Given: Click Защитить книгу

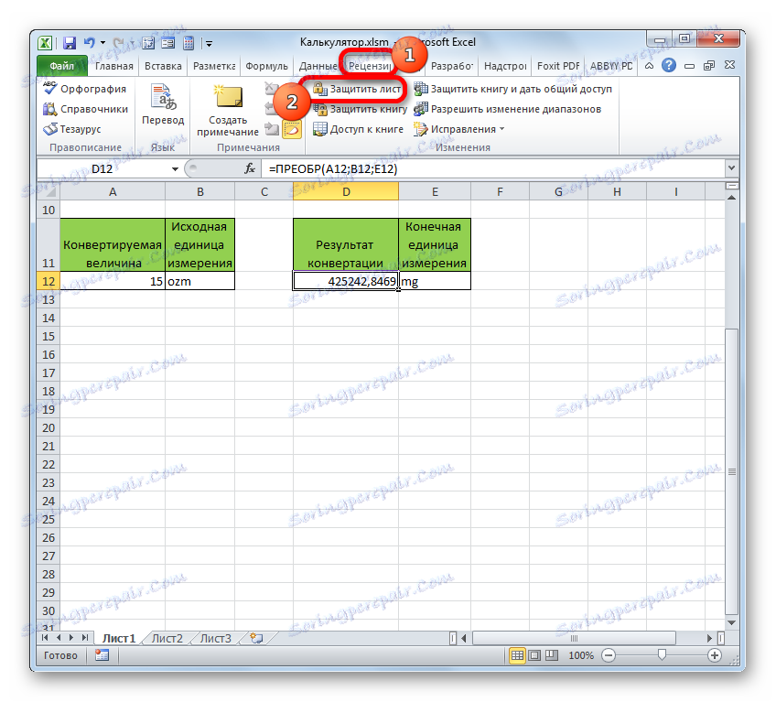Looking at the screenshot, I should click(360, 109).
